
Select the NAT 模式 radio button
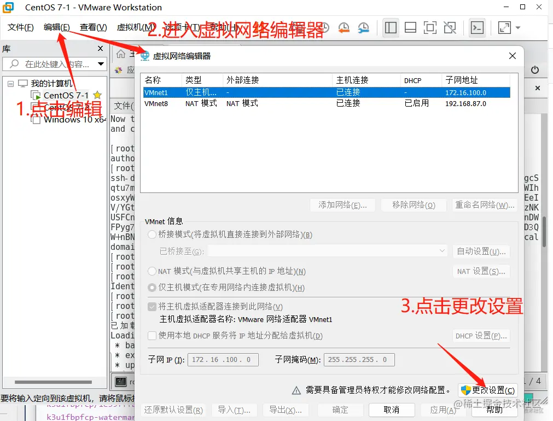pos(152,271)
